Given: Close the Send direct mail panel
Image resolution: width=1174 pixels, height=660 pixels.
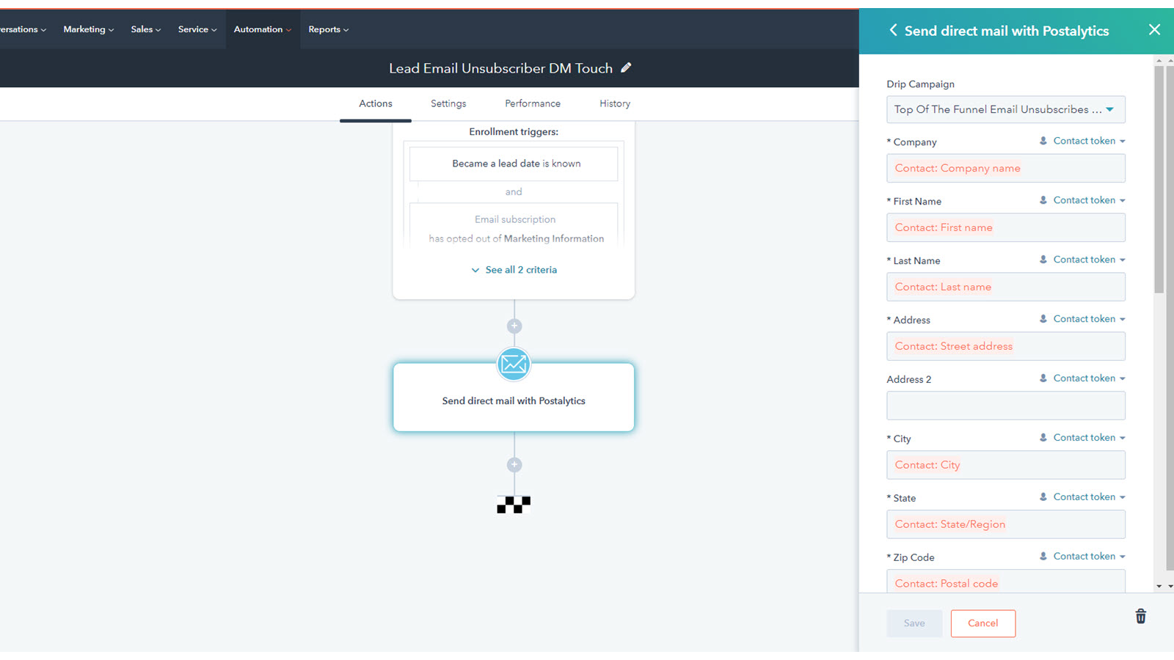Looking at the screenshot, I should (1154, 29).
